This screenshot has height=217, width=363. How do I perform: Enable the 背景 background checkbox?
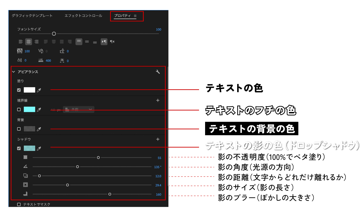(19, 129)
